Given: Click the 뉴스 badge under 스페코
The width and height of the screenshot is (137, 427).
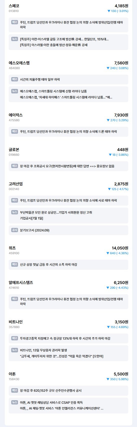Looking at the screenshot, I should [14, 39].
